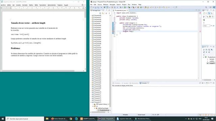Click the Eclipse toolbar search magnifier icon
Viewport: 216px width, 121px height.
click(206, 7)
